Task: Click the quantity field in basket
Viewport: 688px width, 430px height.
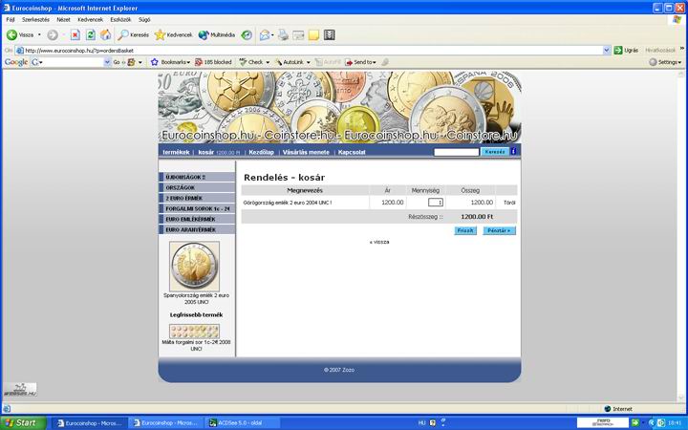Action: [x=436, y=203]
